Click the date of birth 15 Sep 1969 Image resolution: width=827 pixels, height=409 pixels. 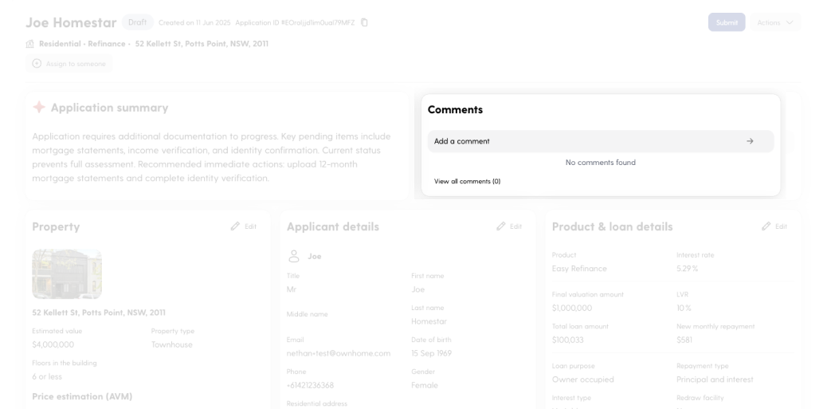432,353
